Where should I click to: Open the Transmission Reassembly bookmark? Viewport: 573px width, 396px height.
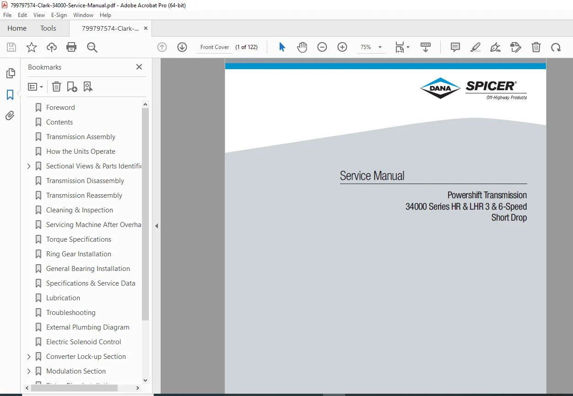pos(84,195)
